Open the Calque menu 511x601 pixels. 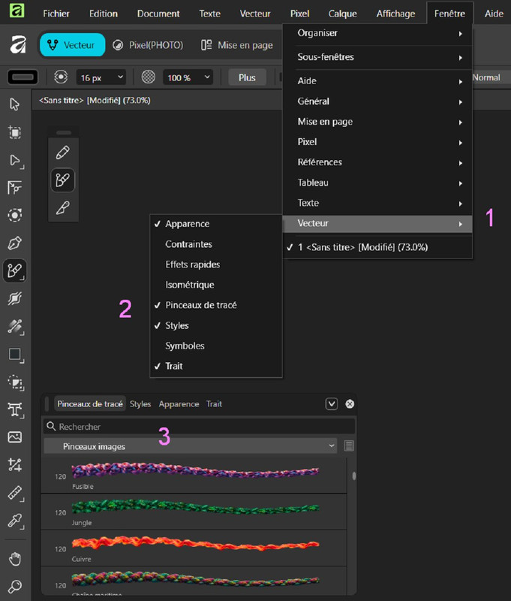pyautogui.click(x=343, y=14)
